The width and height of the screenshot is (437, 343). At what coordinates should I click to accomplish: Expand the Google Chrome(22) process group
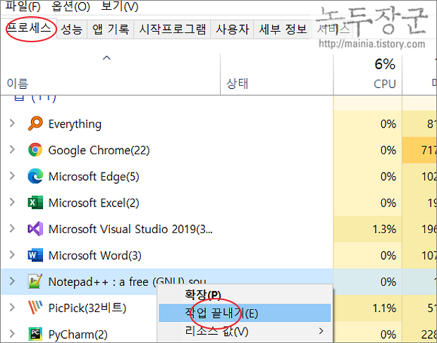tap(12, 149)
